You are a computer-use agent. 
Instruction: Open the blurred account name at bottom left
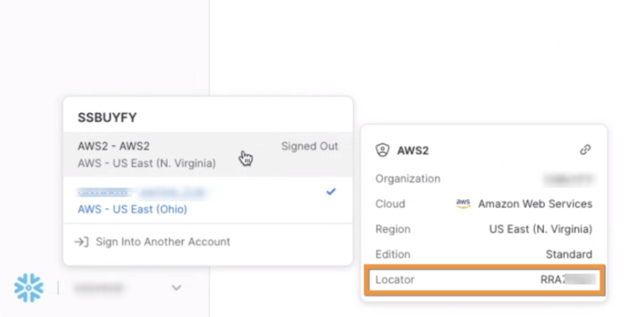[x=99, y=287]
